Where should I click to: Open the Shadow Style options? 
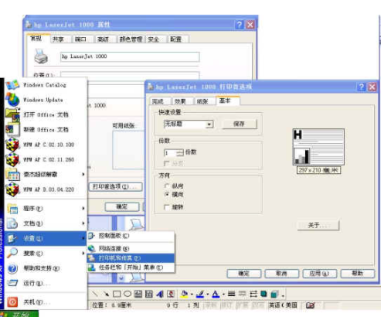[263, 294]
